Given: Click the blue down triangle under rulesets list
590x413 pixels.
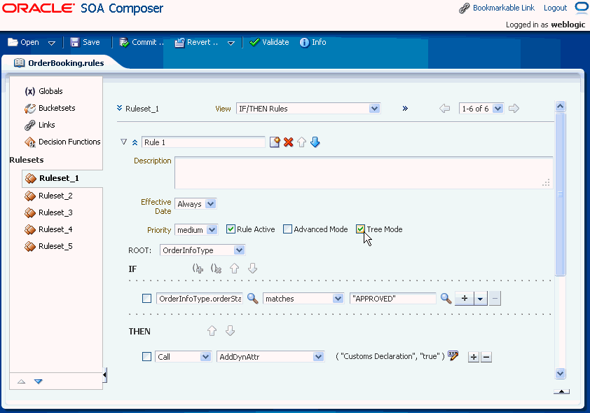Looking at the screenshot, I should point(39,381).
